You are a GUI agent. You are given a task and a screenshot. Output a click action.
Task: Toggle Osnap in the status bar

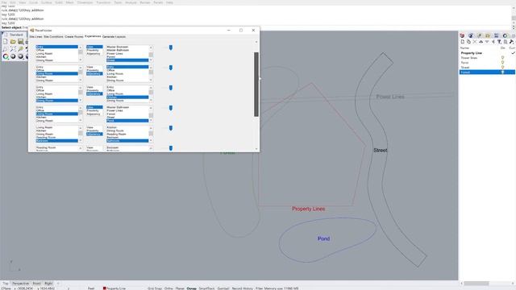[x=192, y=288]
